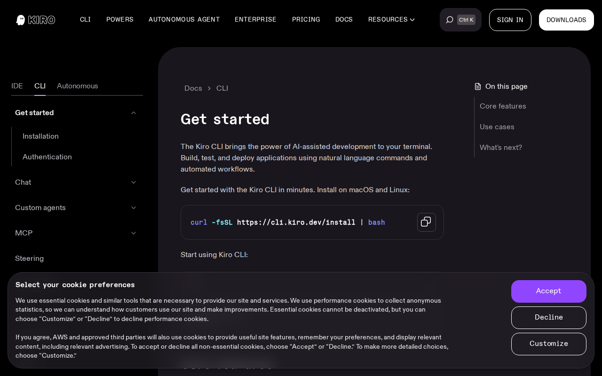Image resolution: width=602 pixels, height=376 pixels.
Task: Open the search magnifier icon
Action: [449, 20]
